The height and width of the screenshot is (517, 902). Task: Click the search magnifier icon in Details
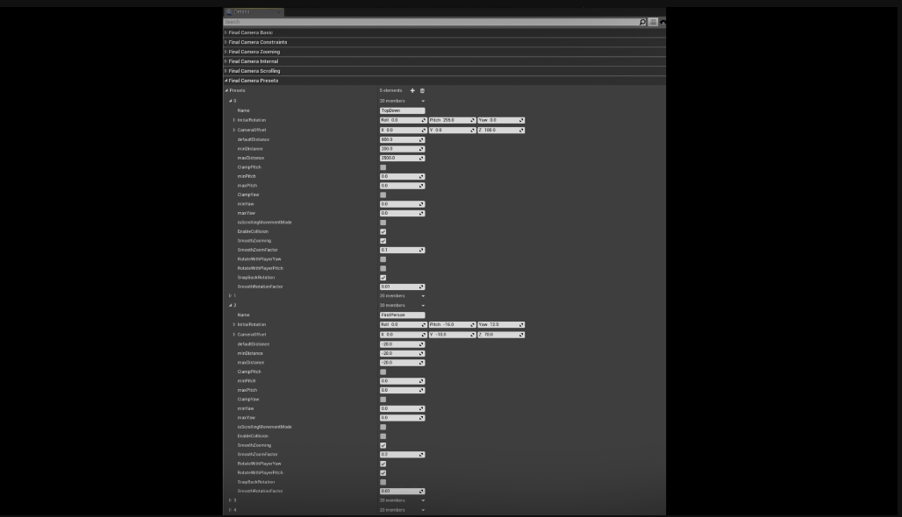click(x=642, y=22)
